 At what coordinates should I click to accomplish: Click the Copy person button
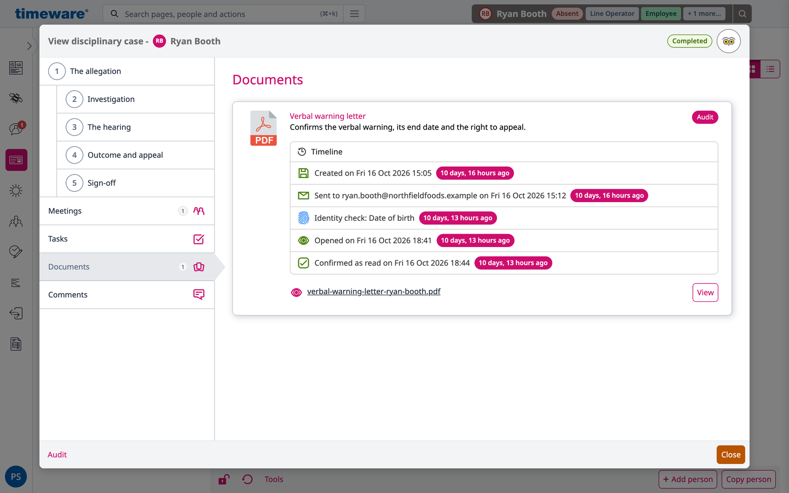(748, 479)
